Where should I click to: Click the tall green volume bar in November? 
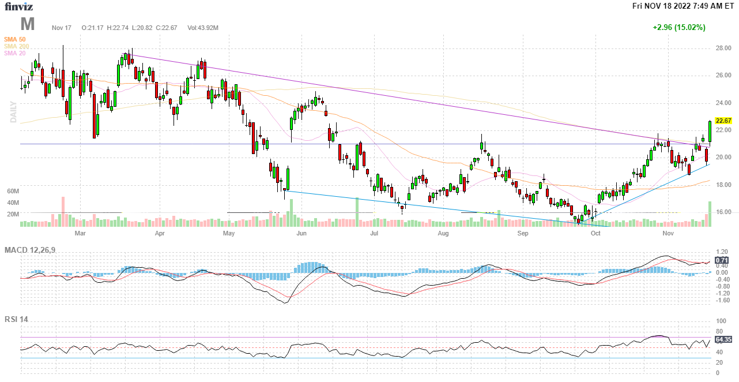(x=710, y=214)
